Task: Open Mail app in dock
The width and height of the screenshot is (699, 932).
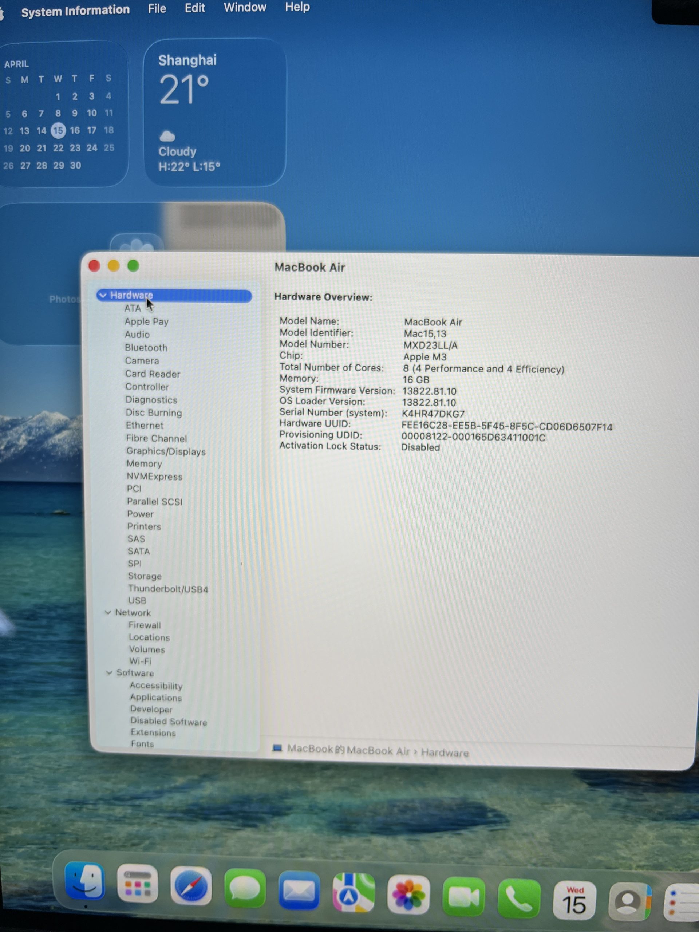Action: pos(299,891)
